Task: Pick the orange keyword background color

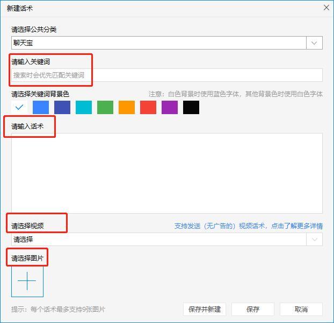Action: (127, 107)
